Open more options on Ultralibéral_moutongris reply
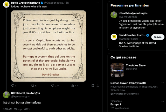Screen dimensions: 166x112 click(98, 93)
